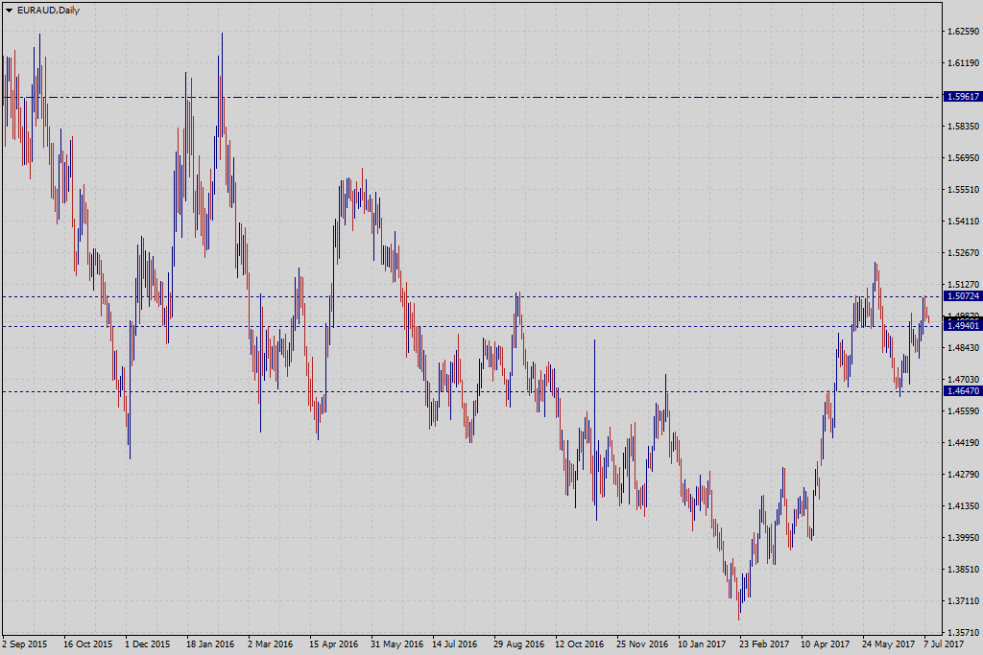
Task: Select the 1.59617 price level label
Action: point(962,97)
